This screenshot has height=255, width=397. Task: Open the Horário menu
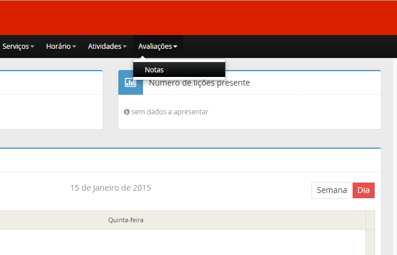58,46
